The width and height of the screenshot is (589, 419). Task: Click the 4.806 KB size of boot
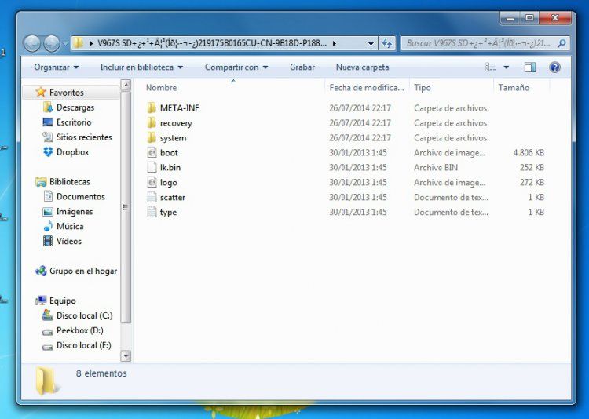tap(529, 152)
